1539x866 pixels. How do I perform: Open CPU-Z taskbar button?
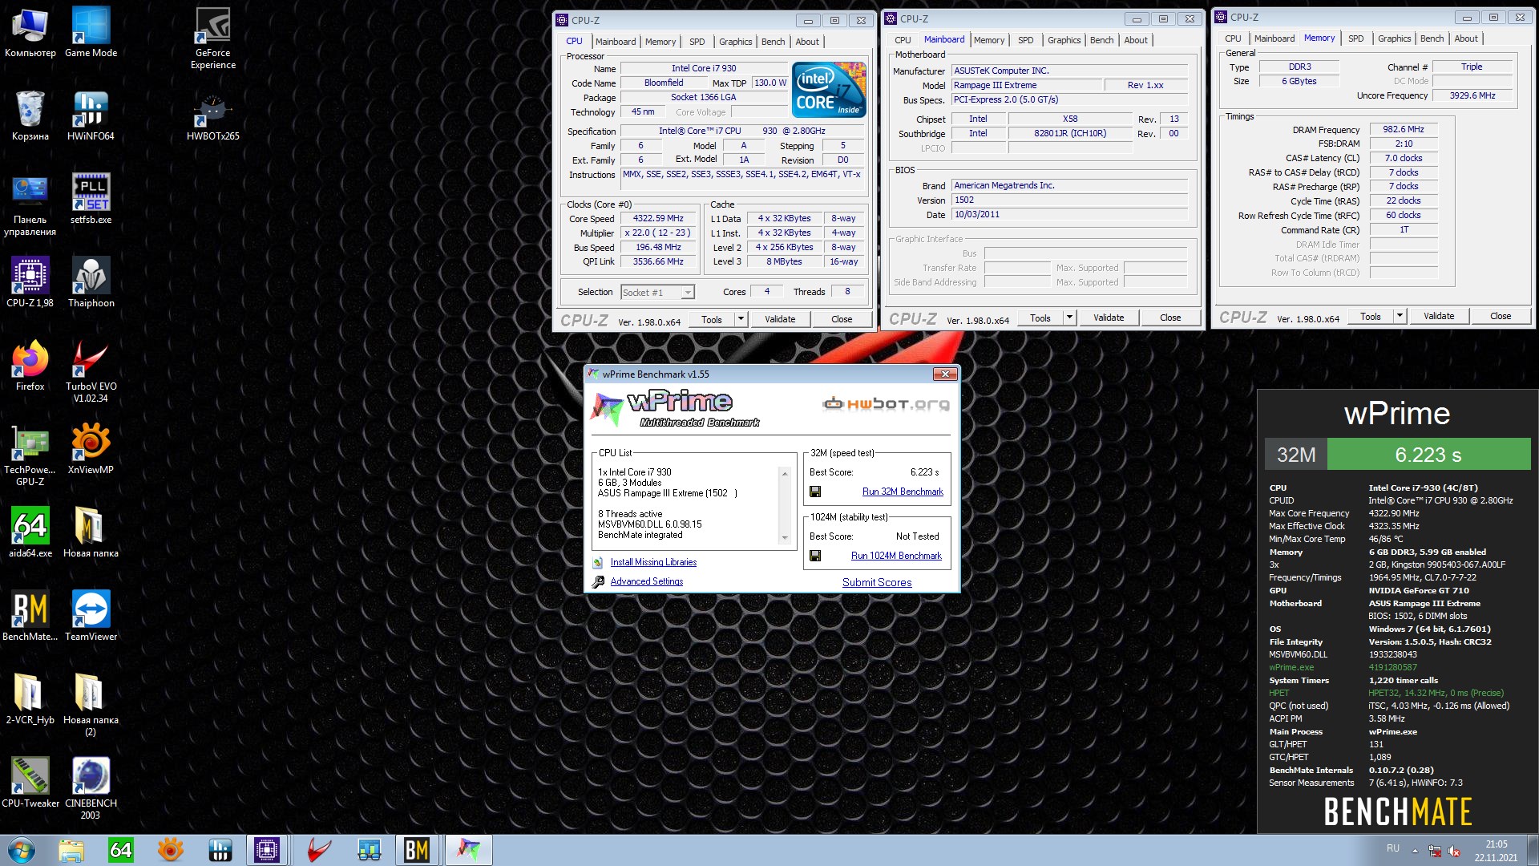pyautogui.click(x=266, y=850)
